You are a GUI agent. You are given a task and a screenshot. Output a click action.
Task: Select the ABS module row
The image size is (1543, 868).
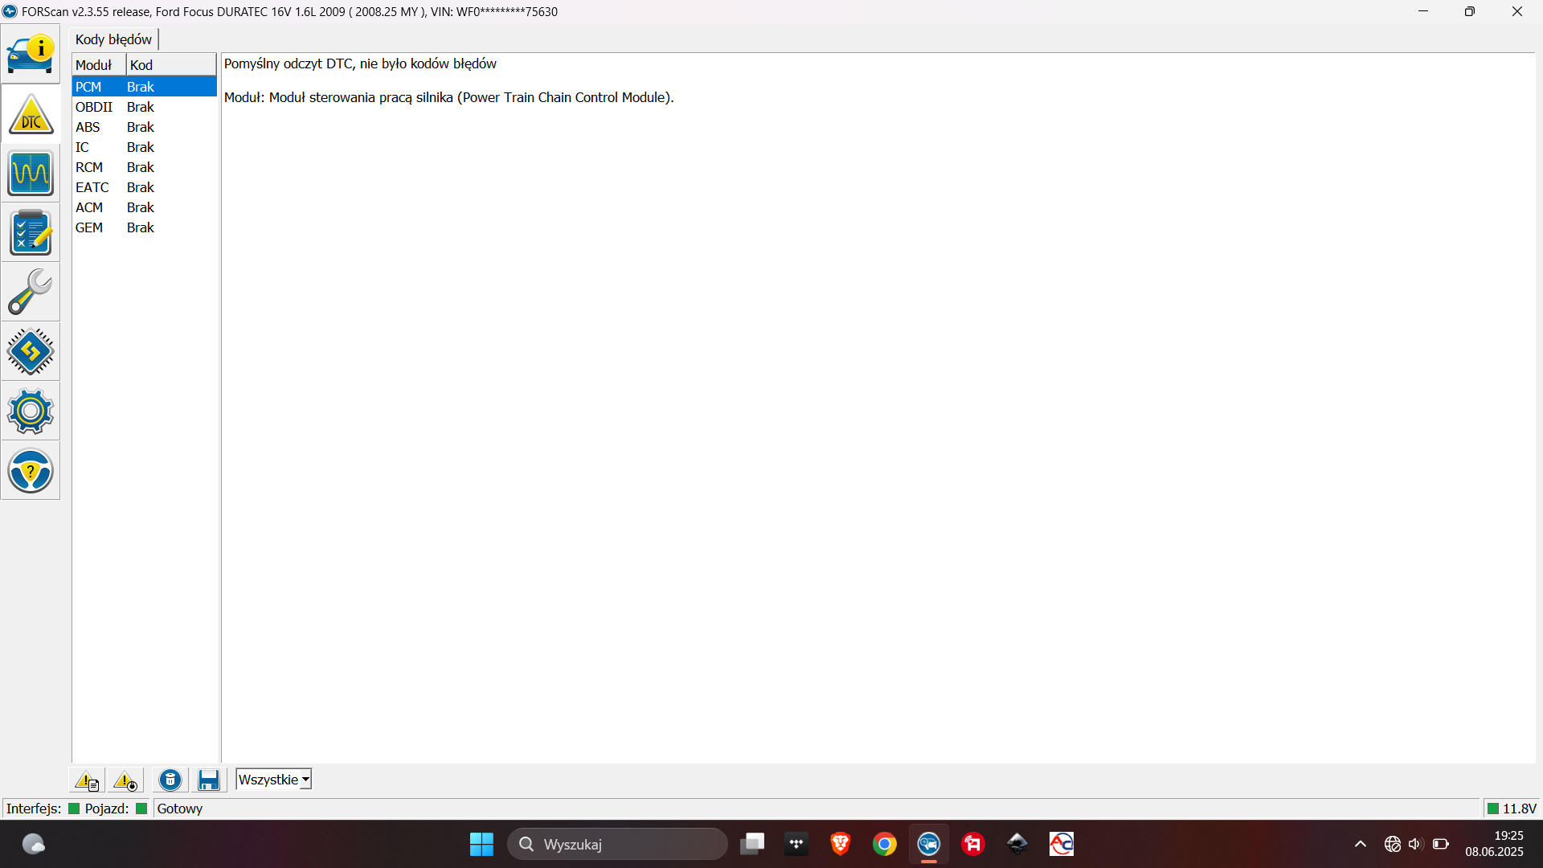point(145,127)
